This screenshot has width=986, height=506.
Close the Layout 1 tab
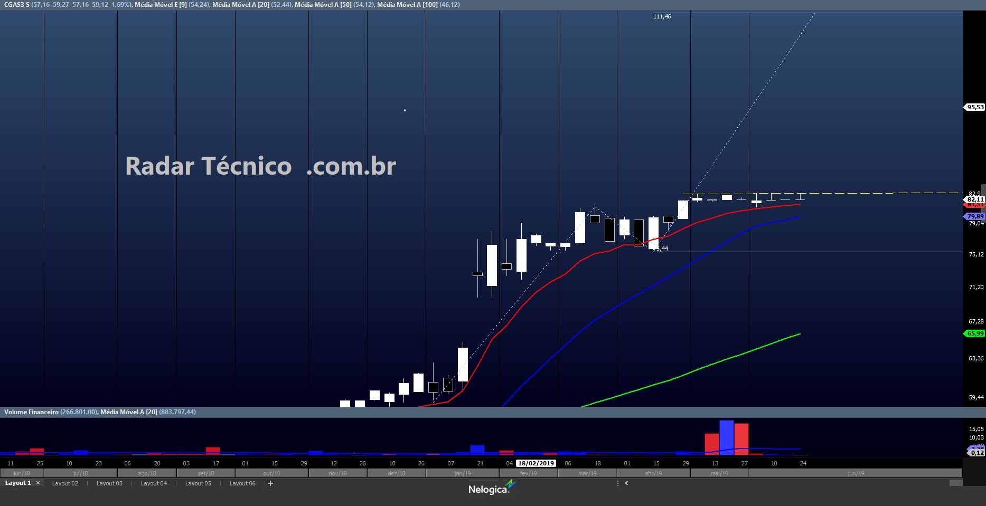[38, 483]
